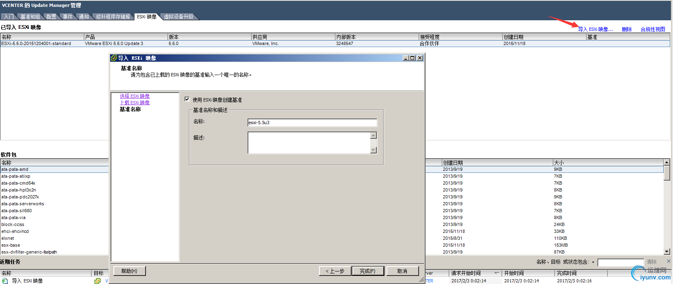Click the 导入 ESXi 映像 recent task name
The width and height of the screenshot is (673, 284).
(27, 281)
